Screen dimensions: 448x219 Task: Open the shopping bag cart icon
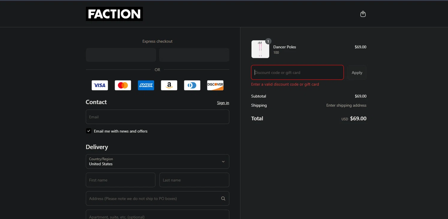(x=363, y=14)
